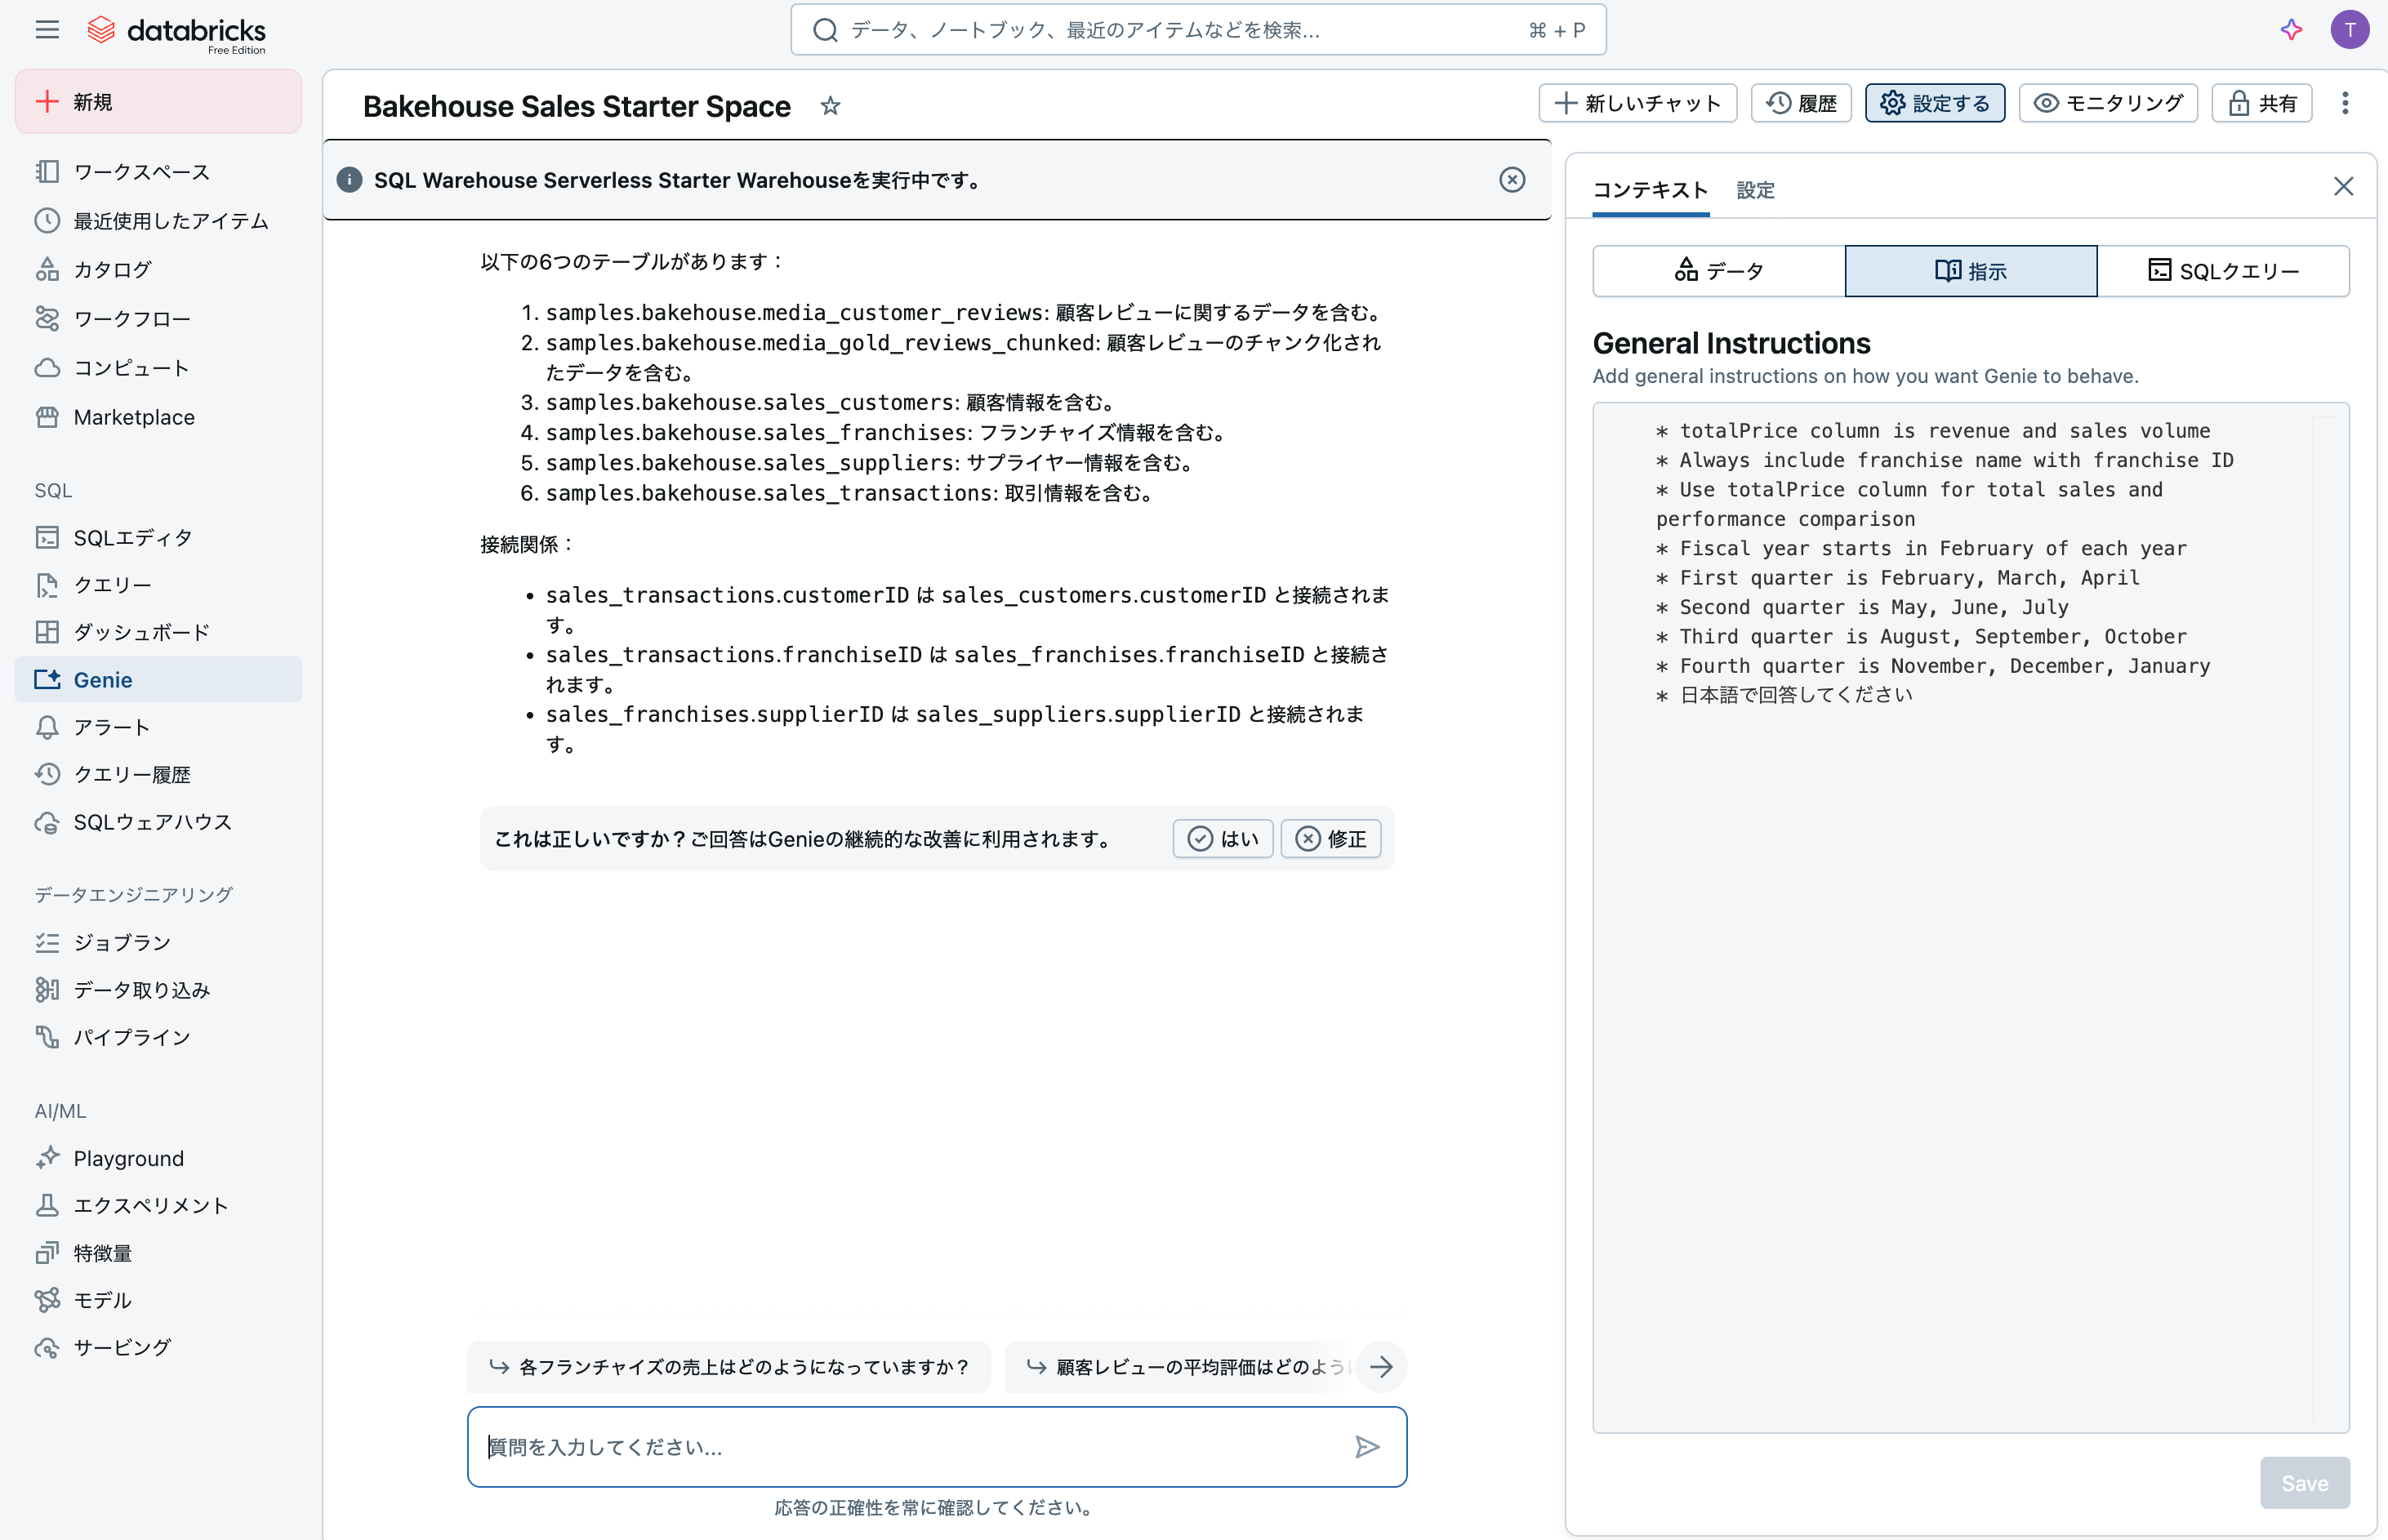Click the General Instructions text area scrollbar
The width and height of the screenshot is (2388, 1540).
coord(2324,917)
